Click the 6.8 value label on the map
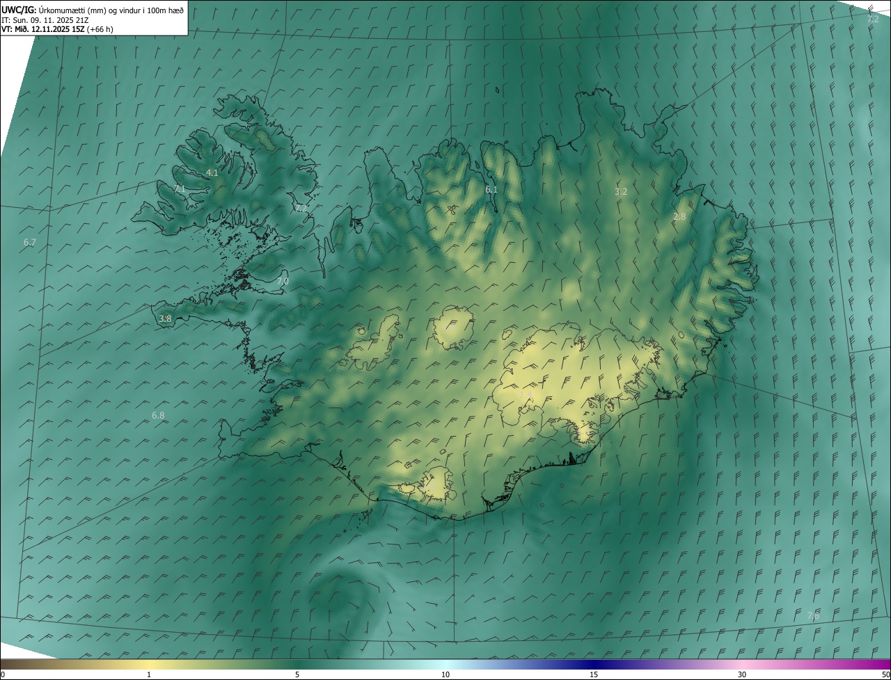Image resolution: width=891 pixels, height=680 pixels. [x=158, y=416]
